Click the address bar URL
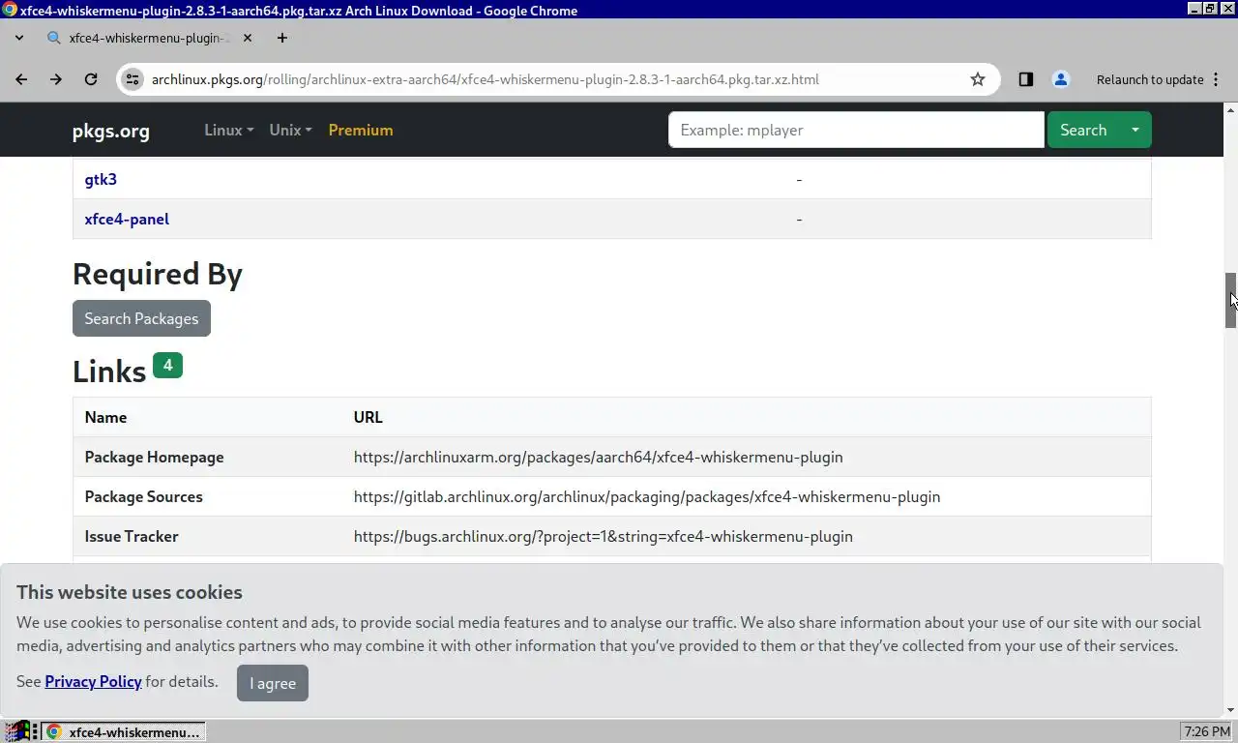Viewport: 1238px width, 743px height. (486, 79)
